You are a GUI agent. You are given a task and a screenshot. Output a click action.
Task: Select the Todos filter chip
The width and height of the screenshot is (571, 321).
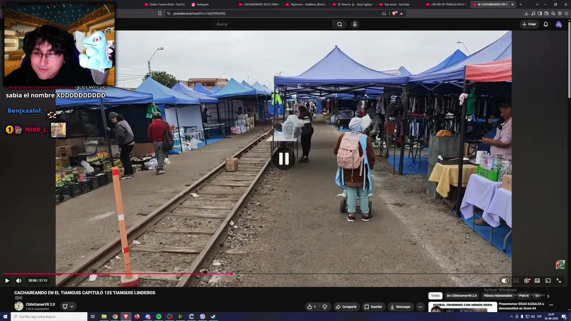[x=435, y=296]
